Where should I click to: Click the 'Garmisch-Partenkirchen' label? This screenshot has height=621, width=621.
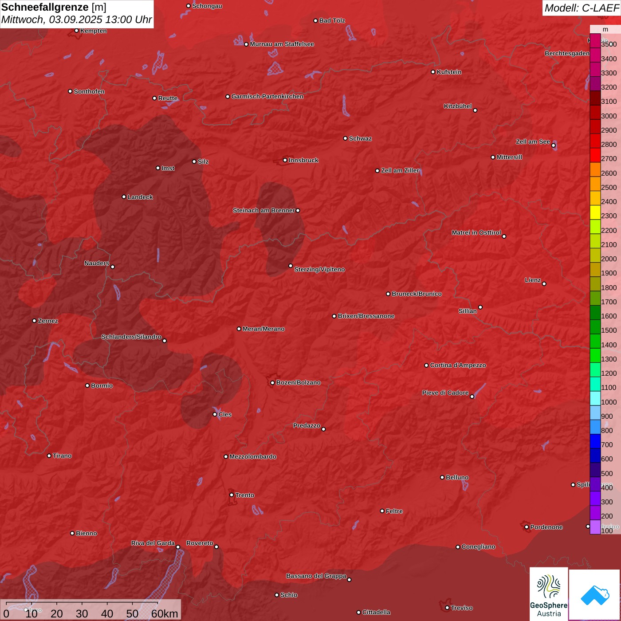(x=267, y=96)
